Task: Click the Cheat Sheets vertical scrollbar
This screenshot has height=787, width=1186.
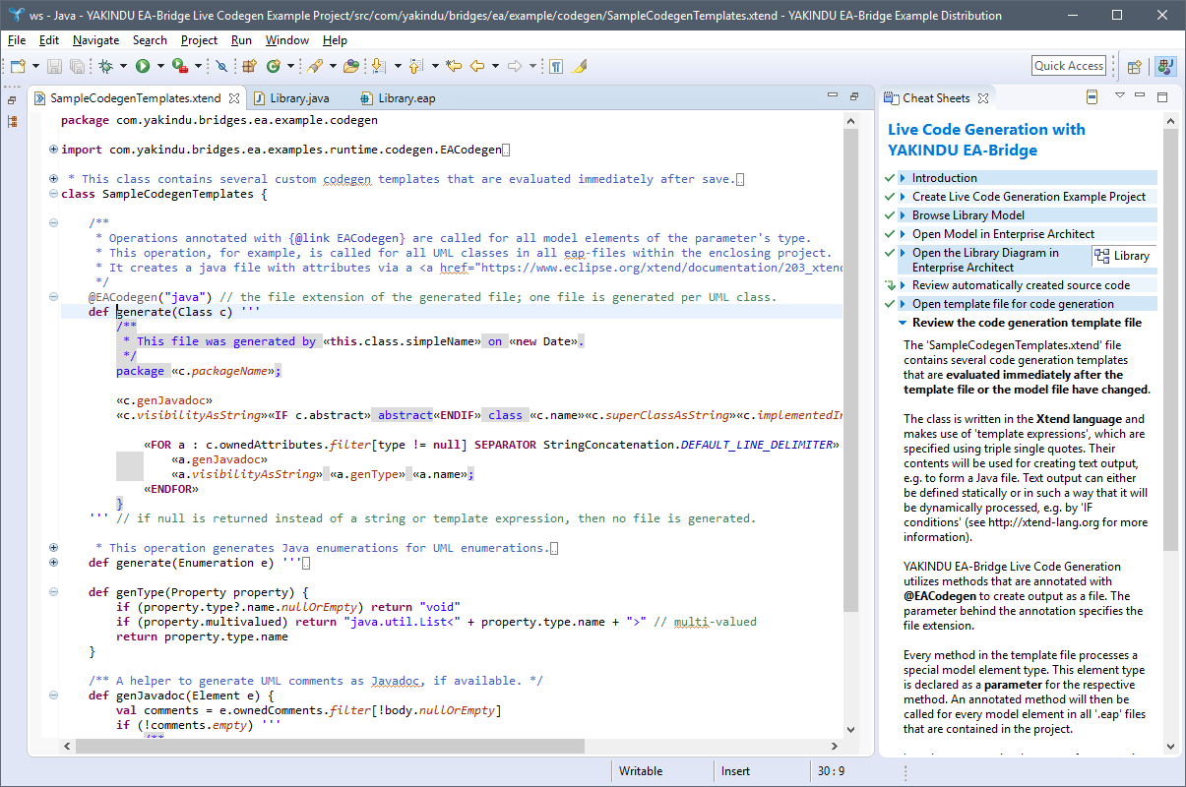Action: coord(1170,339)
